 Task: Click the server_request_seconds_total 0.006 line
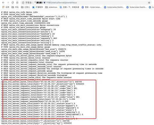tap(38, 99)
